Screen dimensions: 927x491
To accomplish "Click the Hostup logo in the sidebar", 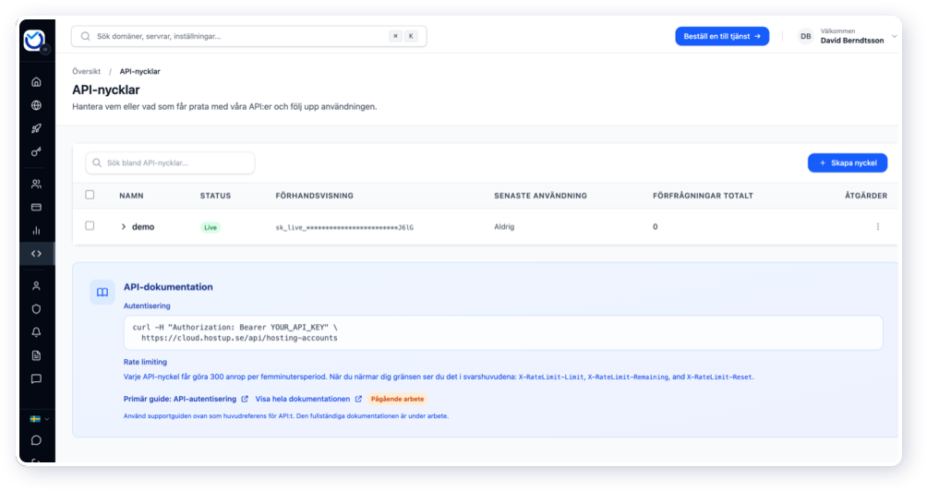I will tap(33, 40).
